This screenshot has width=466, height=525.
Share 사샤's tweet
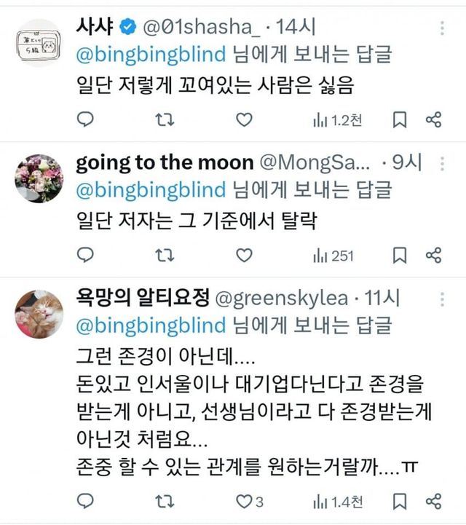(434, 120)
